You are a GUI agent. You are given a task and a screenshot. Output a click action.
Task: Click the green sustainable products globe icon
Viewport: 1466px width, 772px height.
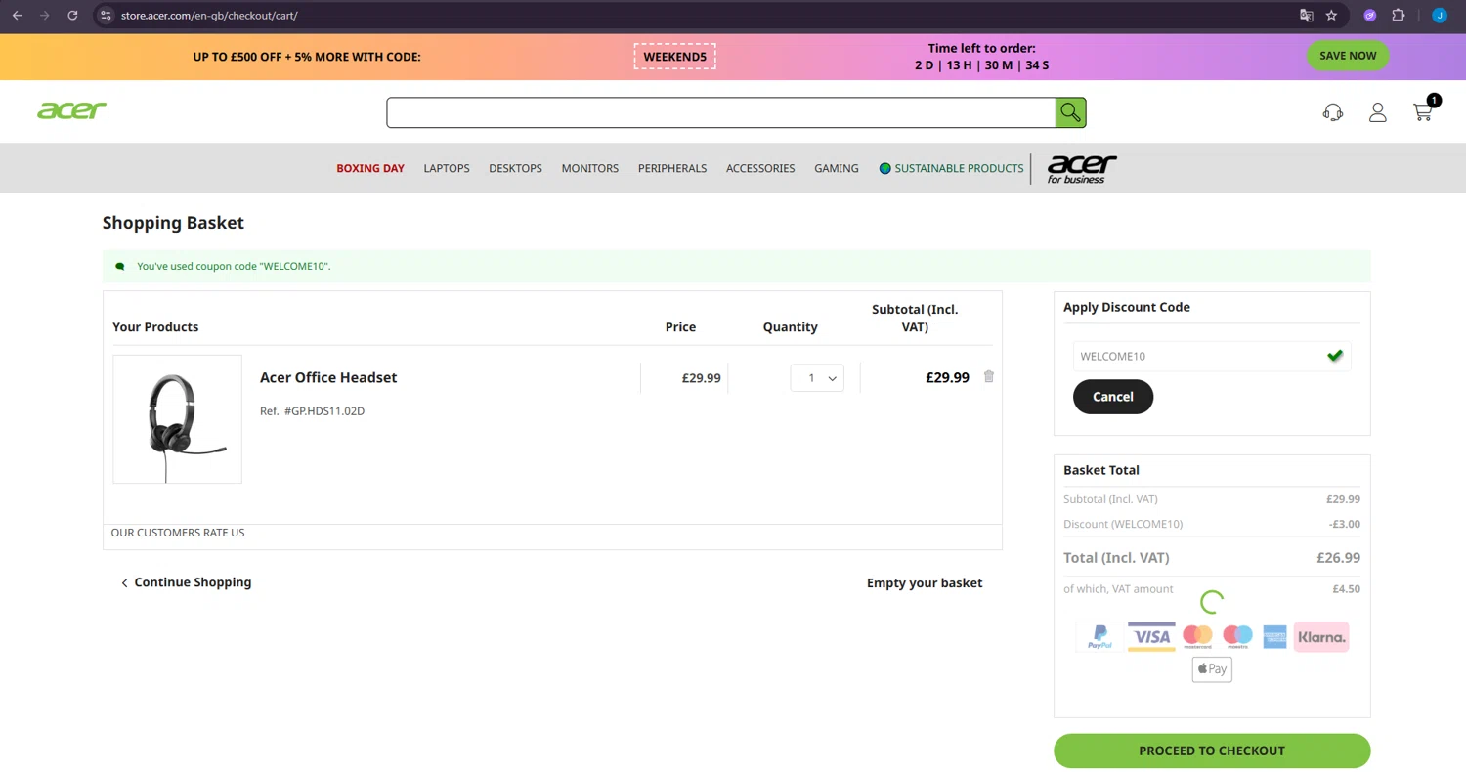(x=884, y=168)
